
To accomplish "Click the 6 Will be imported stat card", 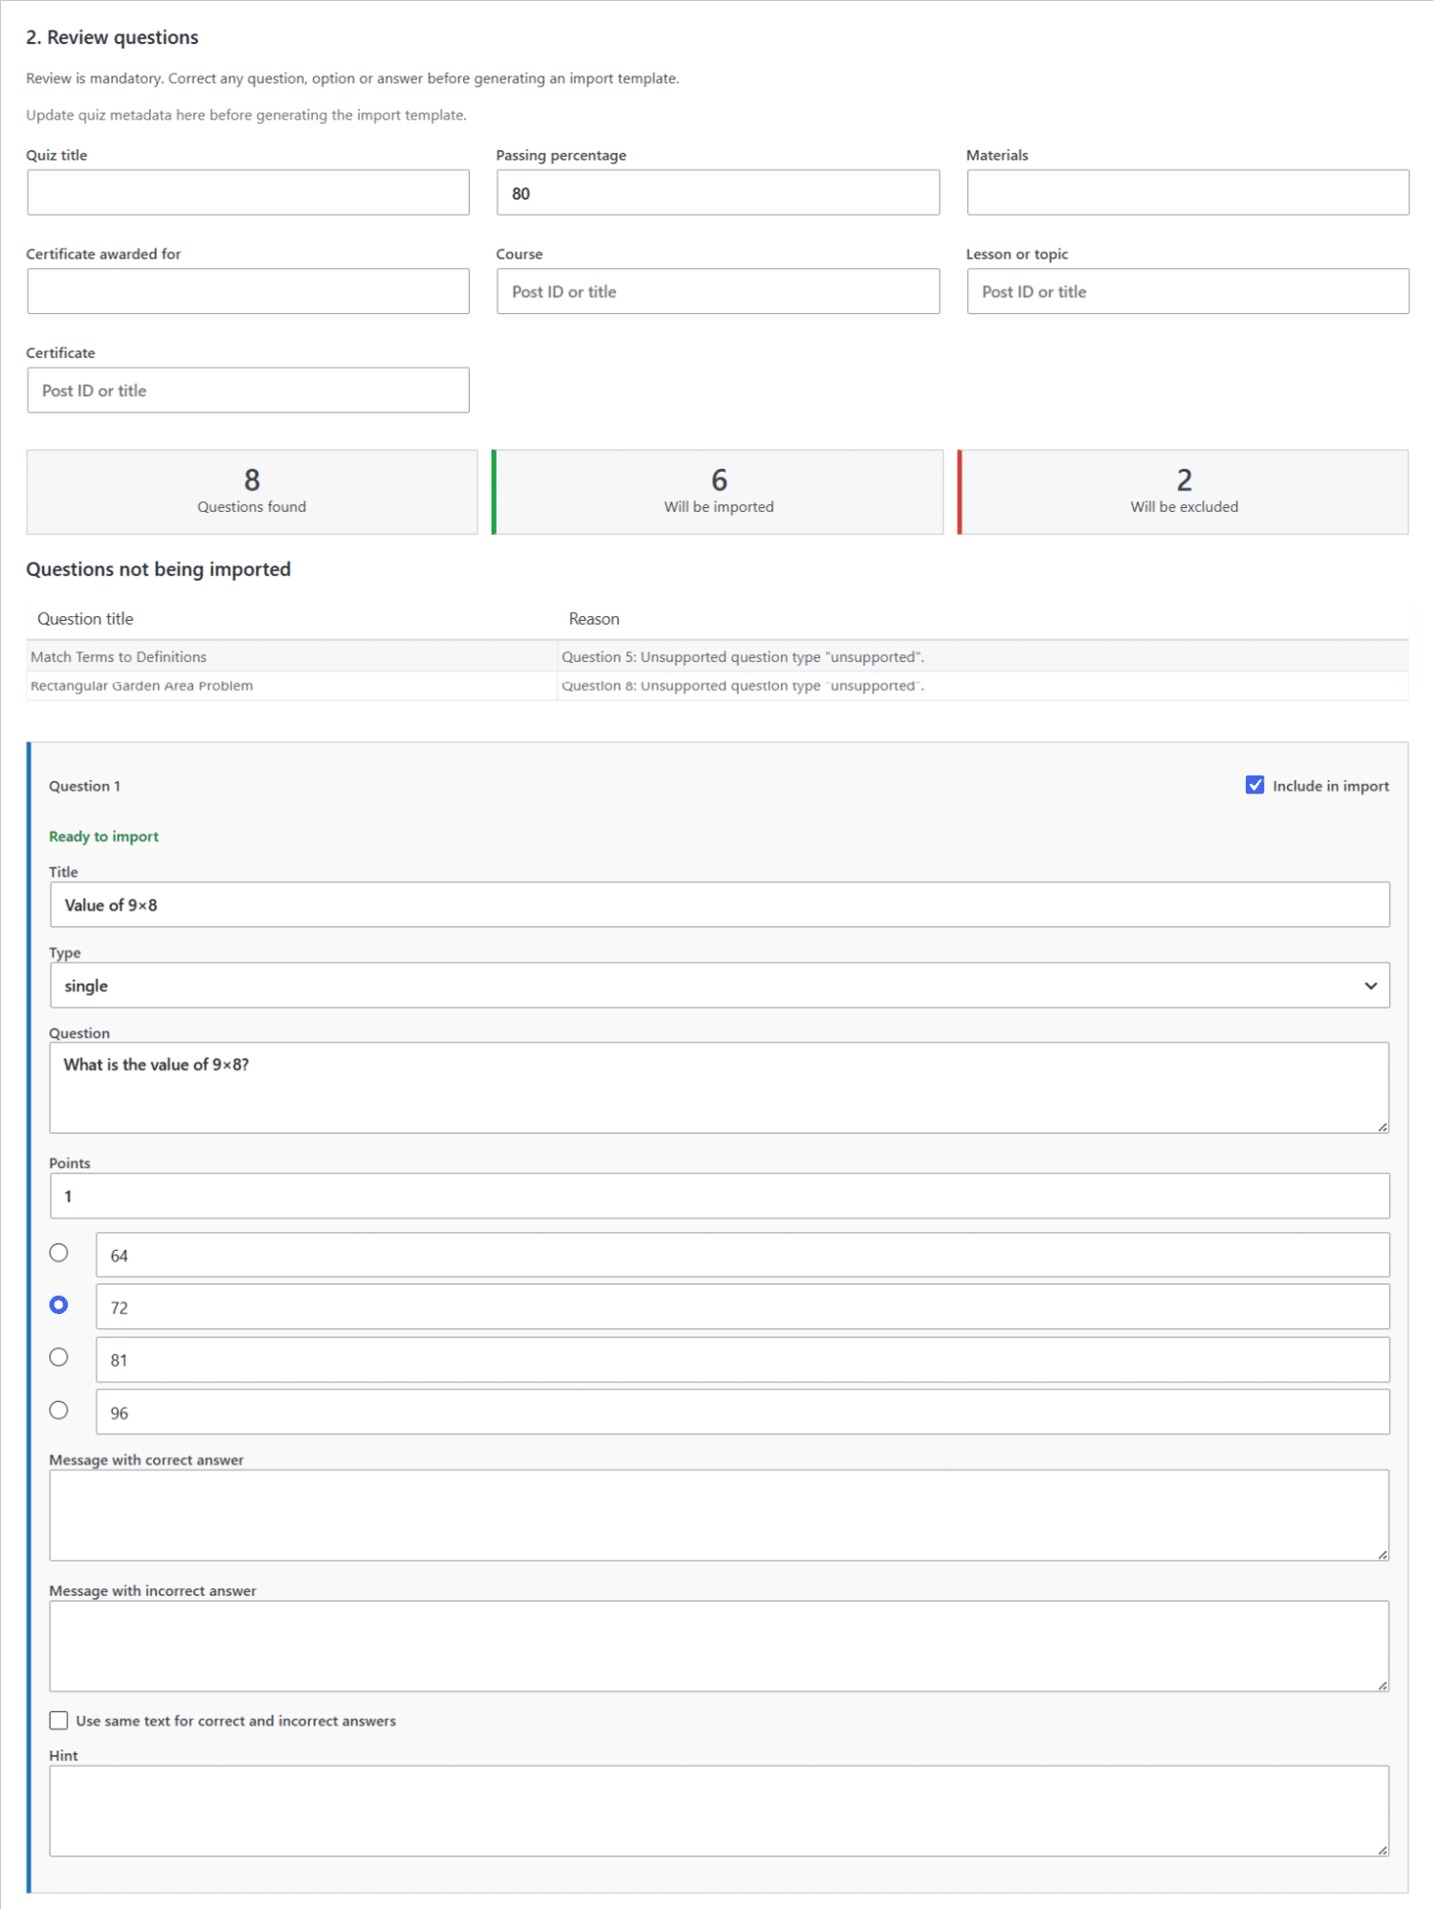I will (718, 492).
